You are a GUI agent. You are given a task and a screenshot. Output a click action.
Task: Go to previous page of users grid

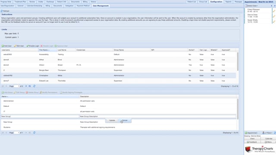pyautogui.click(x=6, y=86)
